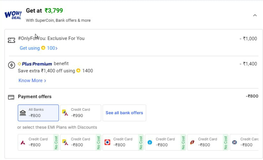Click the Kotak Bank logo icon

coord(235,142)
